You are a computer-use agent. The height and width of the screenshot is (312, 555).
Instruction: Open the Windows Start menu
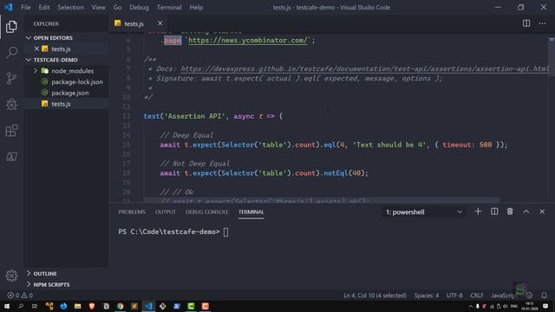coord(7,306)
